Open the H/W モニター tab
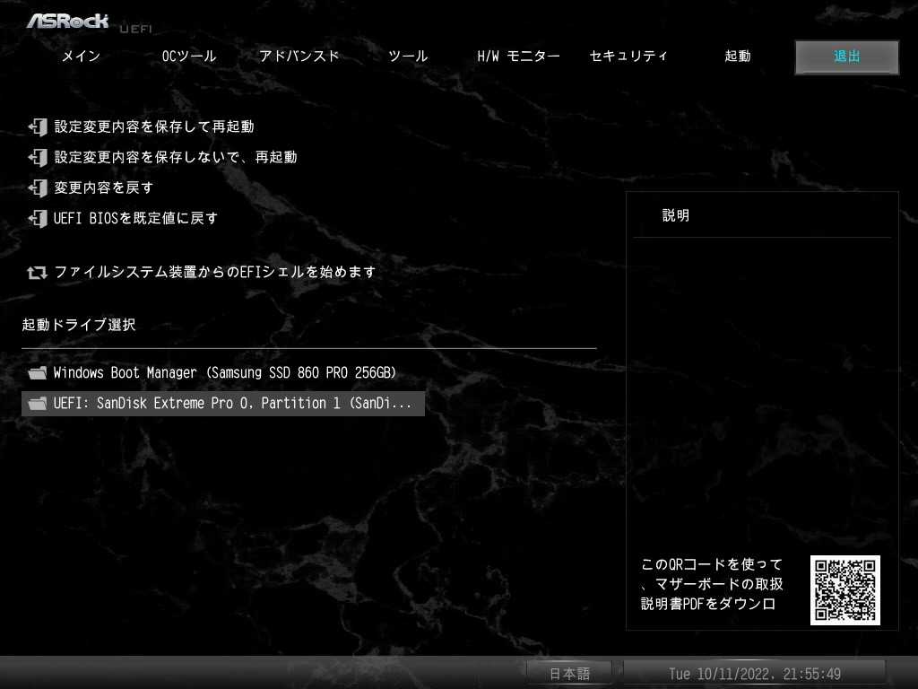This screenshot has height=689, width=918. 518,57
